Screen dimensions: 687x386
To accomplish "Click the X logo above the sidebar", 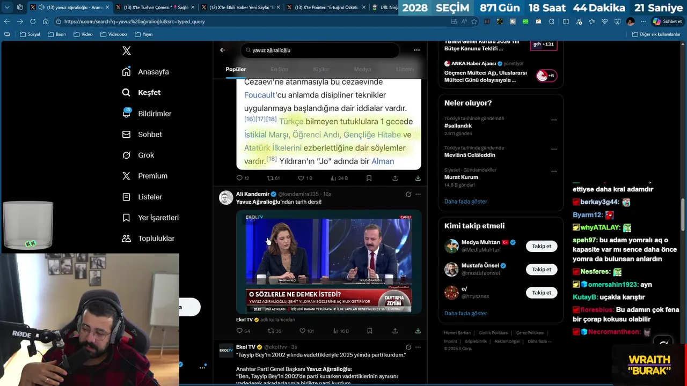I will [x=127, y=51].
